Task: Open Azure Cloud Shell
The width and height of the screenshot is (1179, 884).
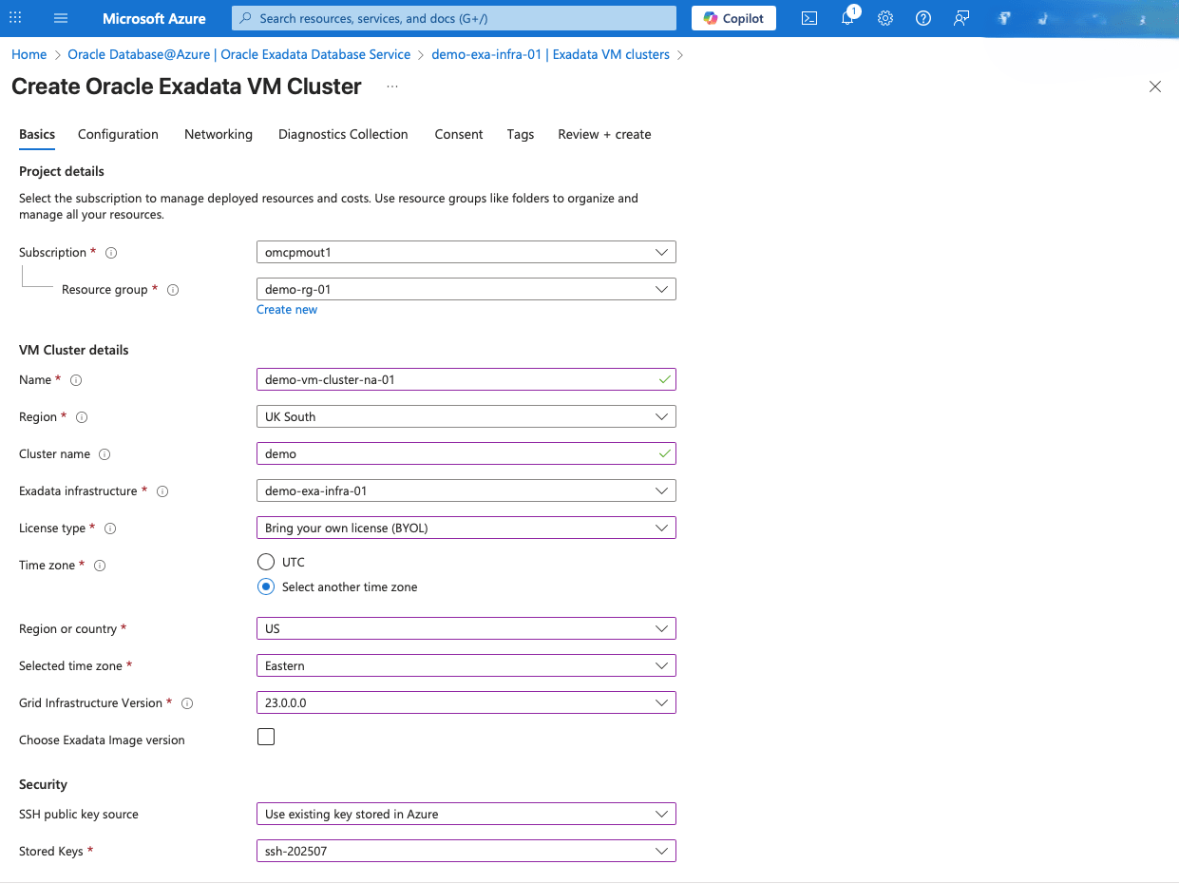Action: [x=808, y=18]
